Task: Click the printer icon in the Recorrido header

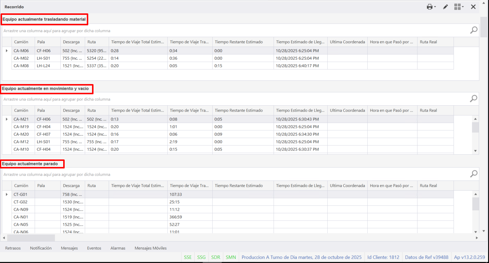Action: click(x=430, y=7)
